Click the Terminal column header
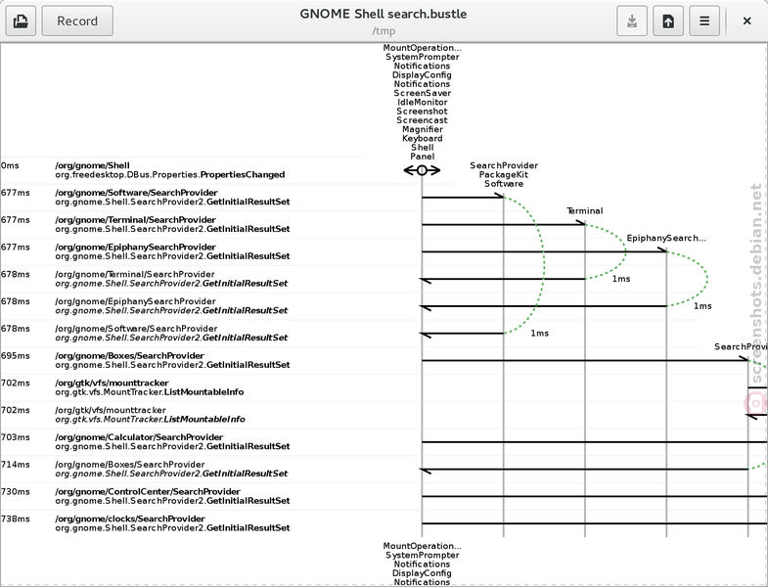Image resolution: width=768 pixels, height=587 pixels. click(x=585, y=211)
